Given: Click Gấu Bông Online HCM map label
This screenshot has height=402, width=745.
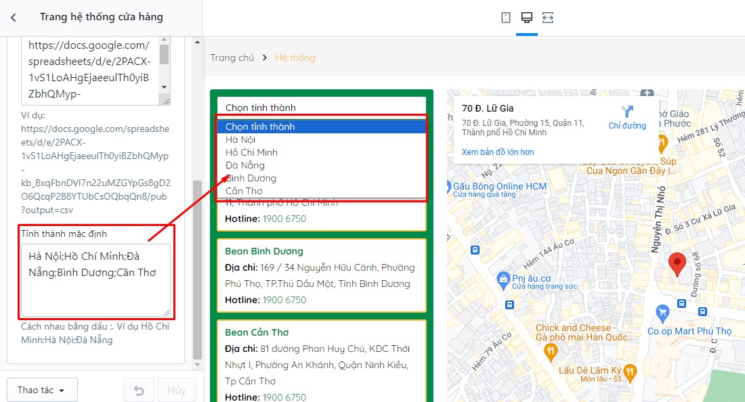Looking at the screenshot, I should click(499, 187).
